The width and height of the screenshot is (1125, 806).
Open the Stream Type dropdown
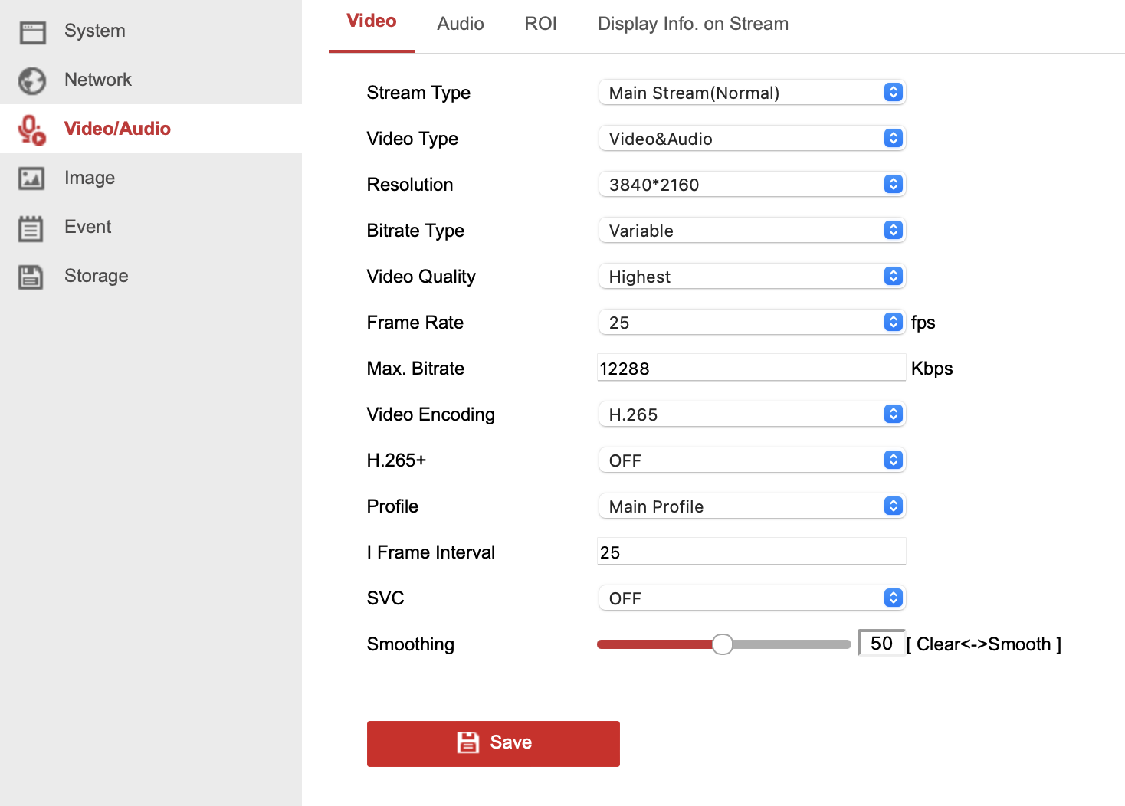[x=751, y=93]
